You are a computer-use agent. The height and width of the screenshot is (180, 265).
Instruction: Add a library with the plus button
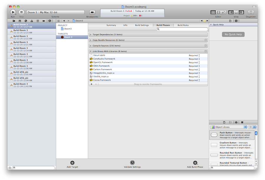[x=92, y=84]
